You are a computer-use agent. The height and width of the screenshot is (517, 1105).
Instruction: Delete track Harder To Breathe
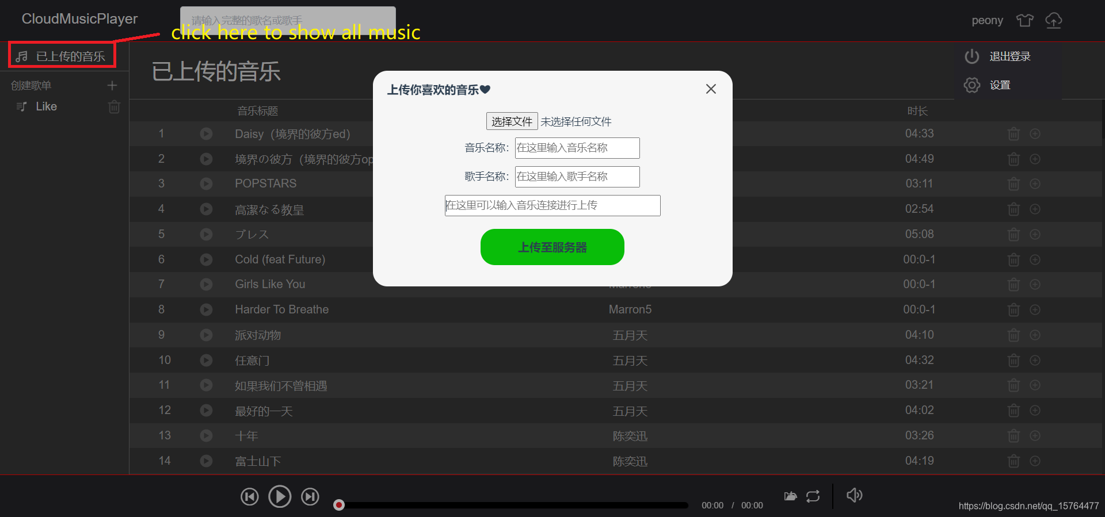click(1013, 310)
